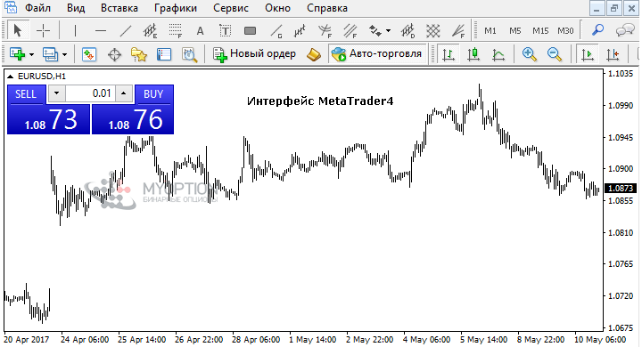Click the zoom out magnifier icon
This screenshot has height=347, width=642.
pos(554,54)
